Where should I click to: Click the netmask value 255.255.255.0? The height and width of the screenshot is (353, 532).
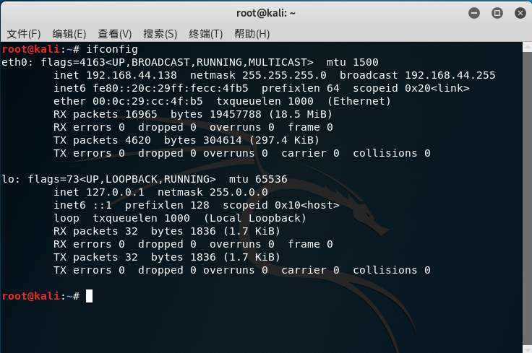coord(284,75)
